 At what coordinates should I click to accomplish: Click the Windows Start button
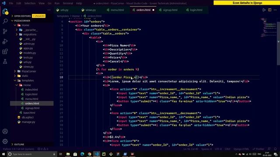pos(3,154)
